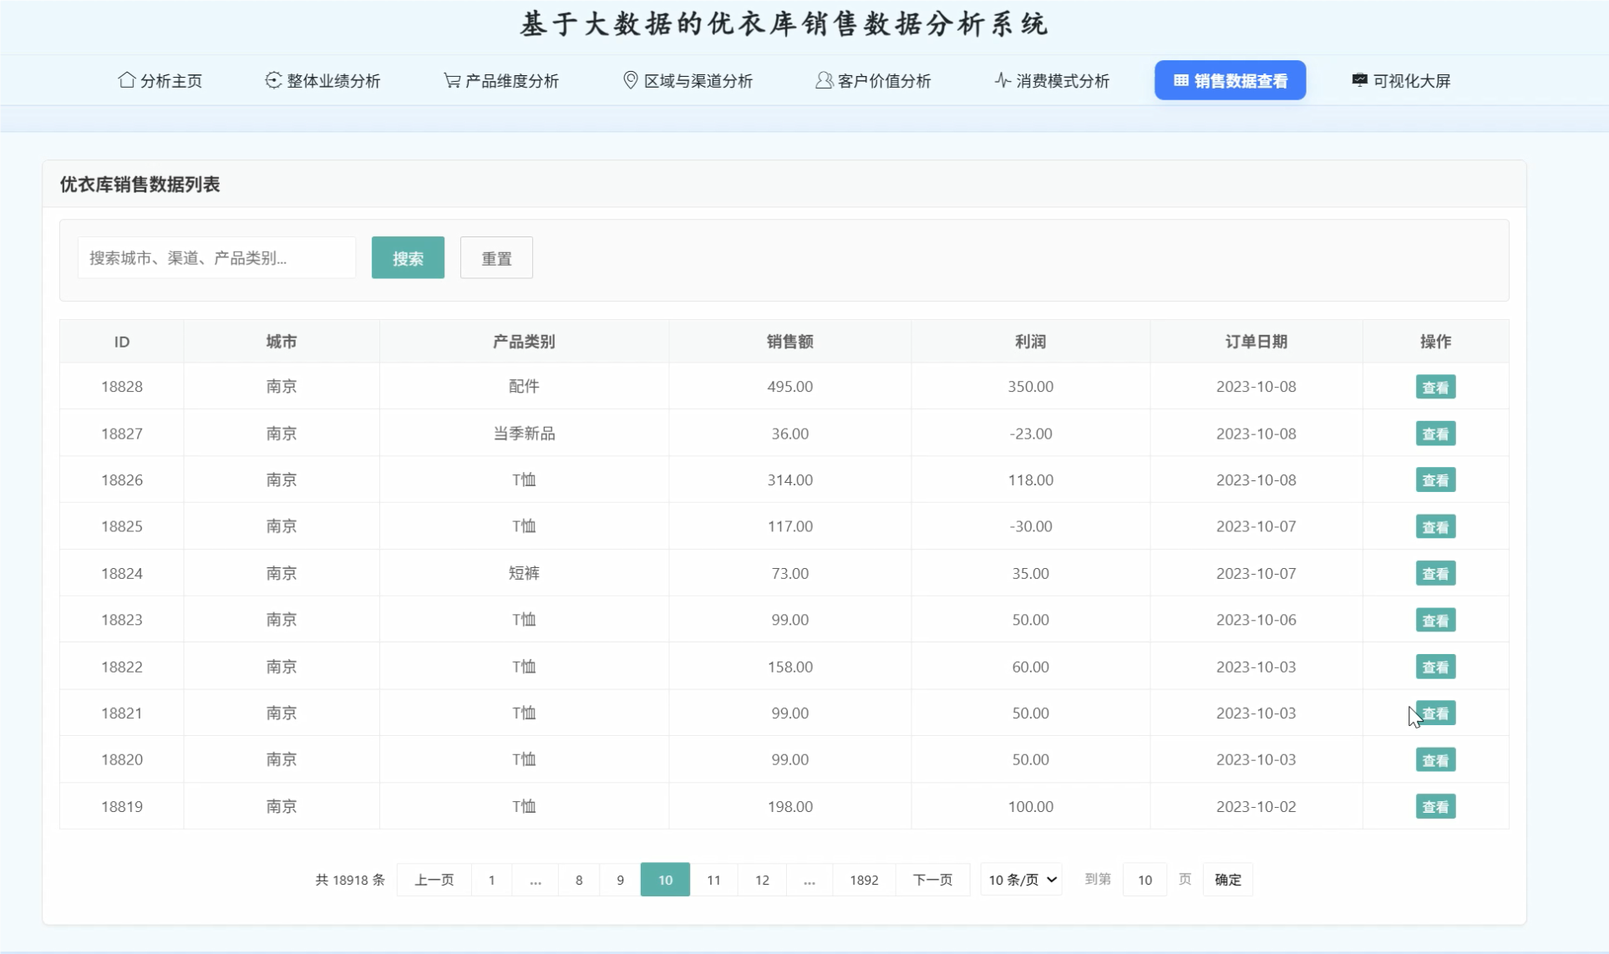Open the 区域与渠道分析 menu item
This screenshot has height=954, width=1609.
tap(688, 80)
